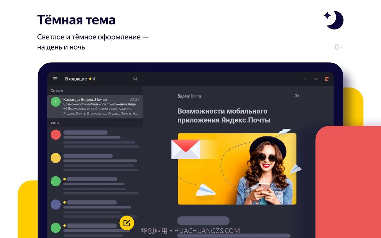
Task: Click the up chevron to view previous email
Action: (x=305, y=78)
